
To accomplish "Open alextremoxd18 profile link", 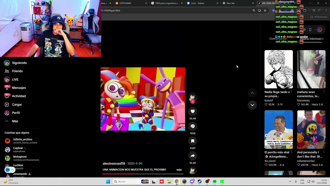I will 114,164.
